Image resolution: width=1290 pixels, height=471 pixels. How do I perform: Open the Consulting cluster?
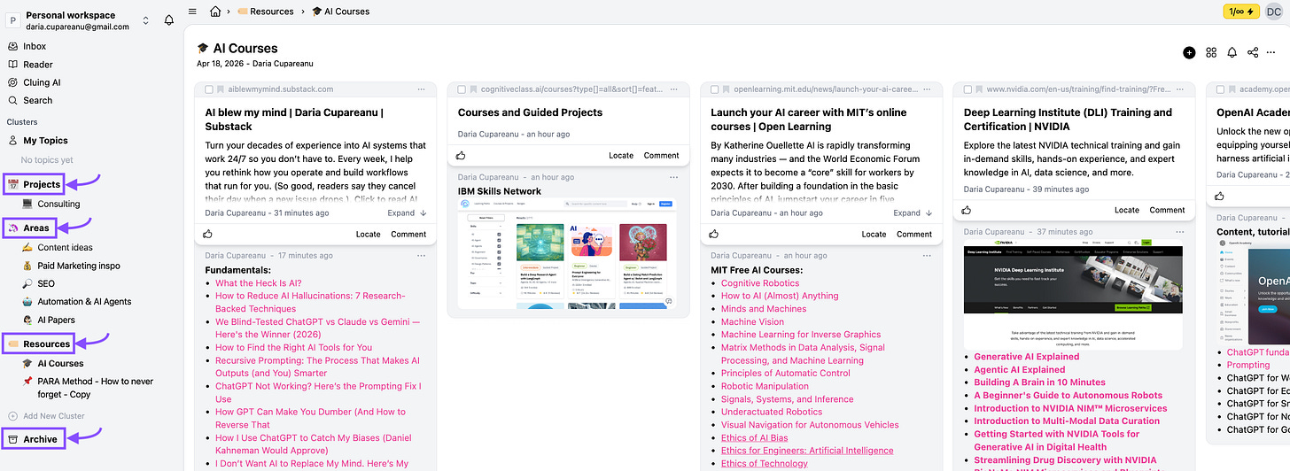coord(58,204)
